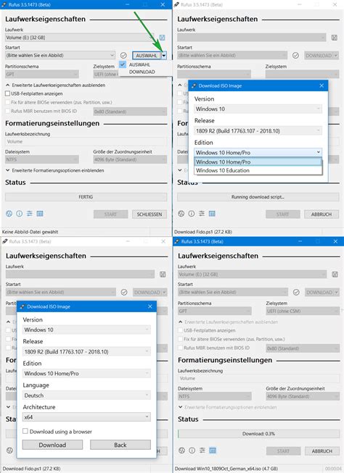The height and width of the screenshot is (473, 344).
Task: Open the Language dropdown showing Deutsch
Action: pos(86,395)
